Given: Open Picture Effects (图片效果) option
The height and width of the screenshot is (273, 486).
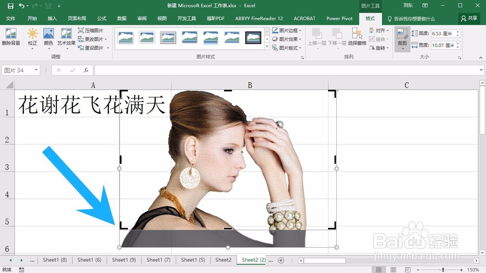Looking at the screenshot, I should 287,39.
